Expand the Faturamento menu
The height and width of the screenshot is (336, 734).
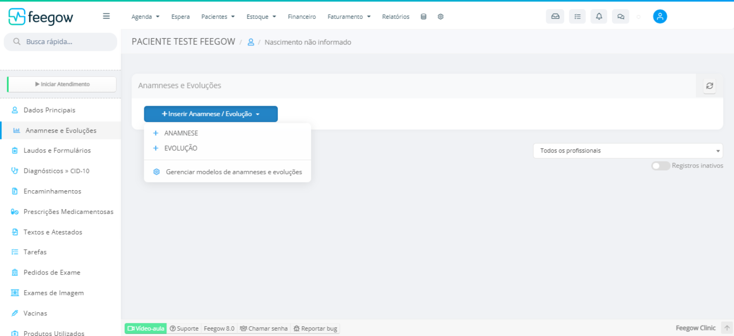pos(349,16)
